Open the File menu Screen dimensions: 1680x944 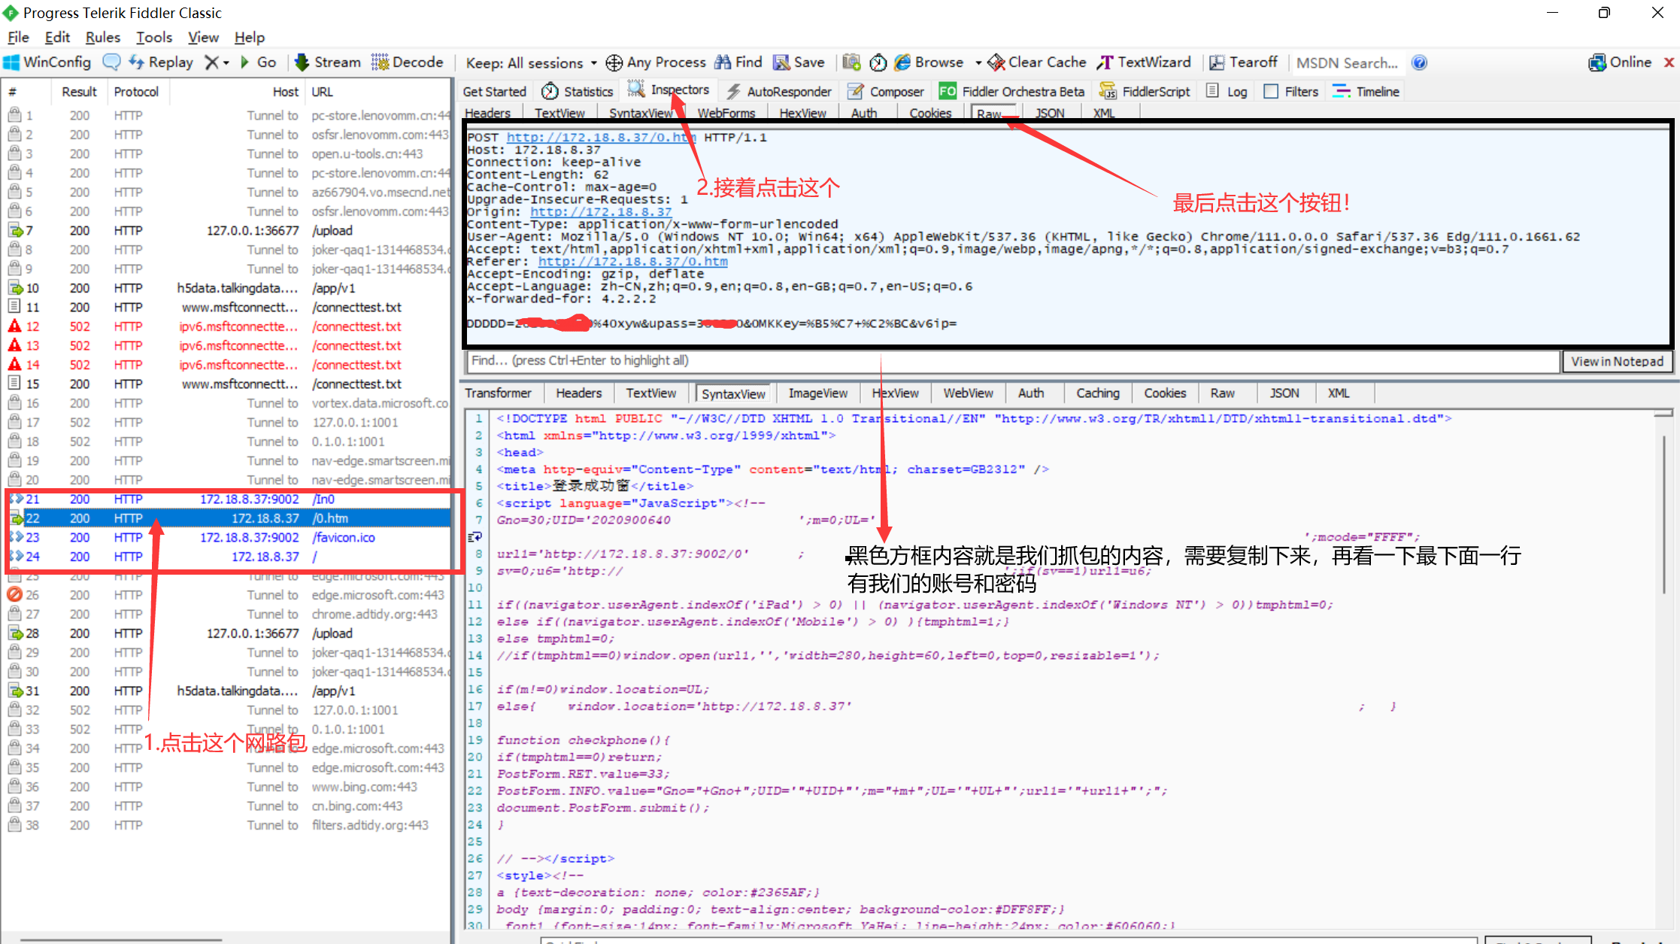(x=18, y=38)
